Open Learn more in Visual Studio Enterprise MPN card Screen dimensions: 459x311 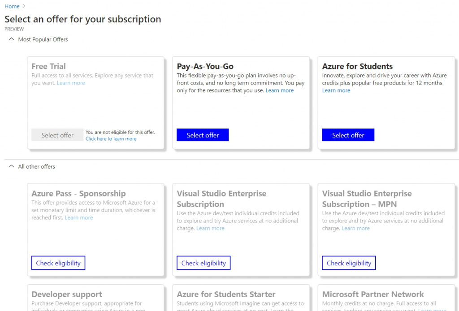pos(355,228)
